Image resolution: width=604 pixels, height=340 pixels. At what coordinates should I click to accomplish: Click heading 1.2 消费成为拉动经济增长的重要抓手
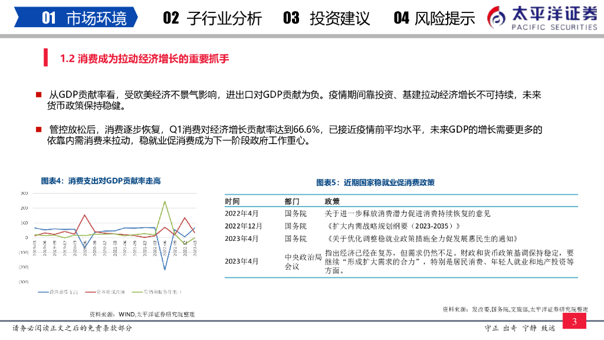coord(145,58)
